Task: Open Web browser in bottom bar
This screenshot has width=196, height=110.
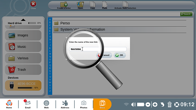Action: [x=46, y=104]
